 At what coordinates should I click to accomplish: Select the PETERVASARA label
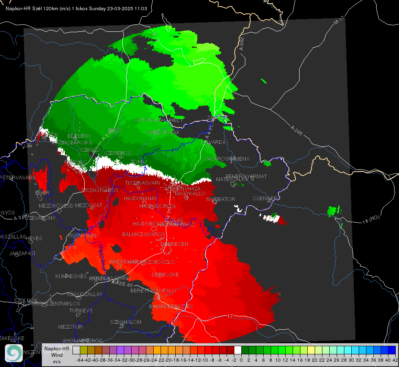17,177
